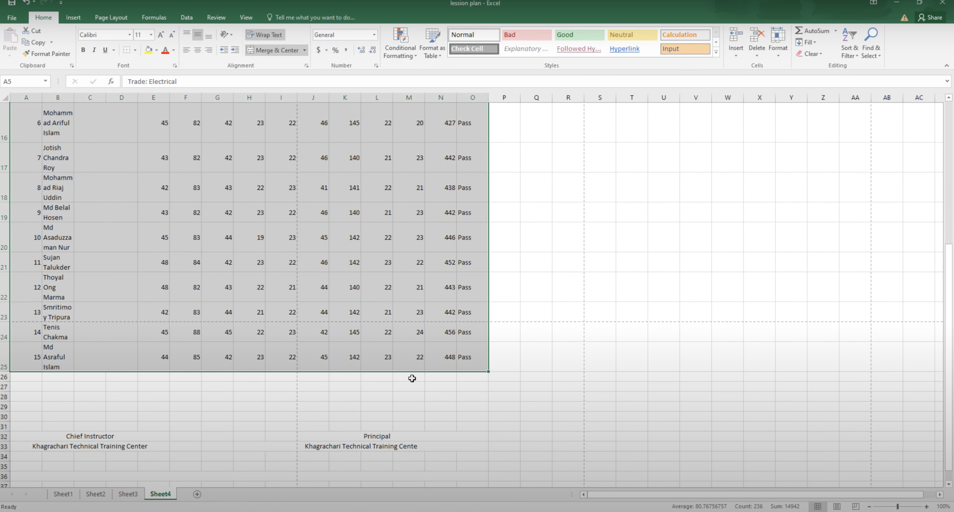
Task: Toggle Bold formatting
Action: click(83, 50)
